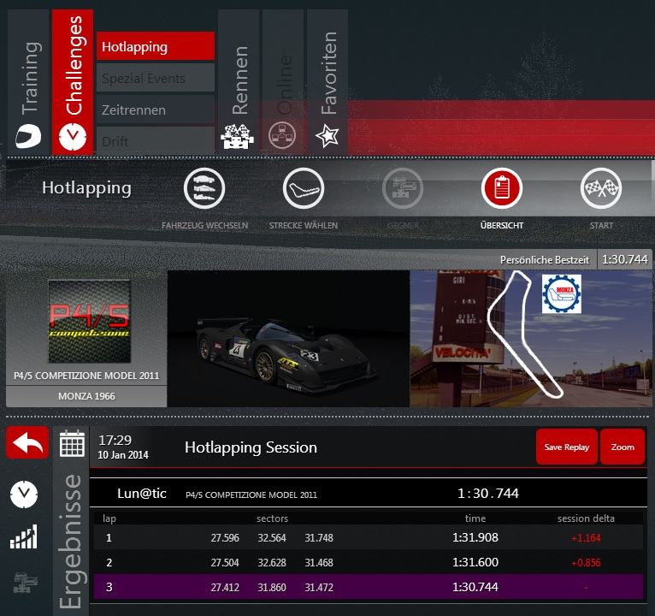Click the Start checkered flags icon

[601, 188]
